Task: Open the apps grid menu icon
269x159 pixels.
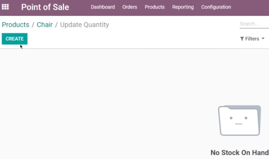Action: pyautogui.click(x=5, y=7)
